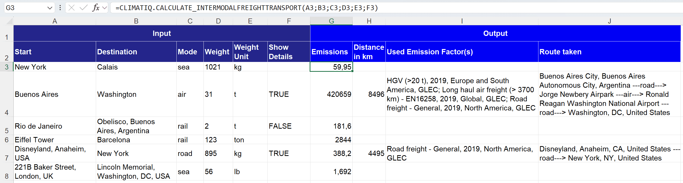This screenshot has height=183, width=683.
Task: Click the Disneyland, Anaheim, USA cell
Action: click(55, 153)
